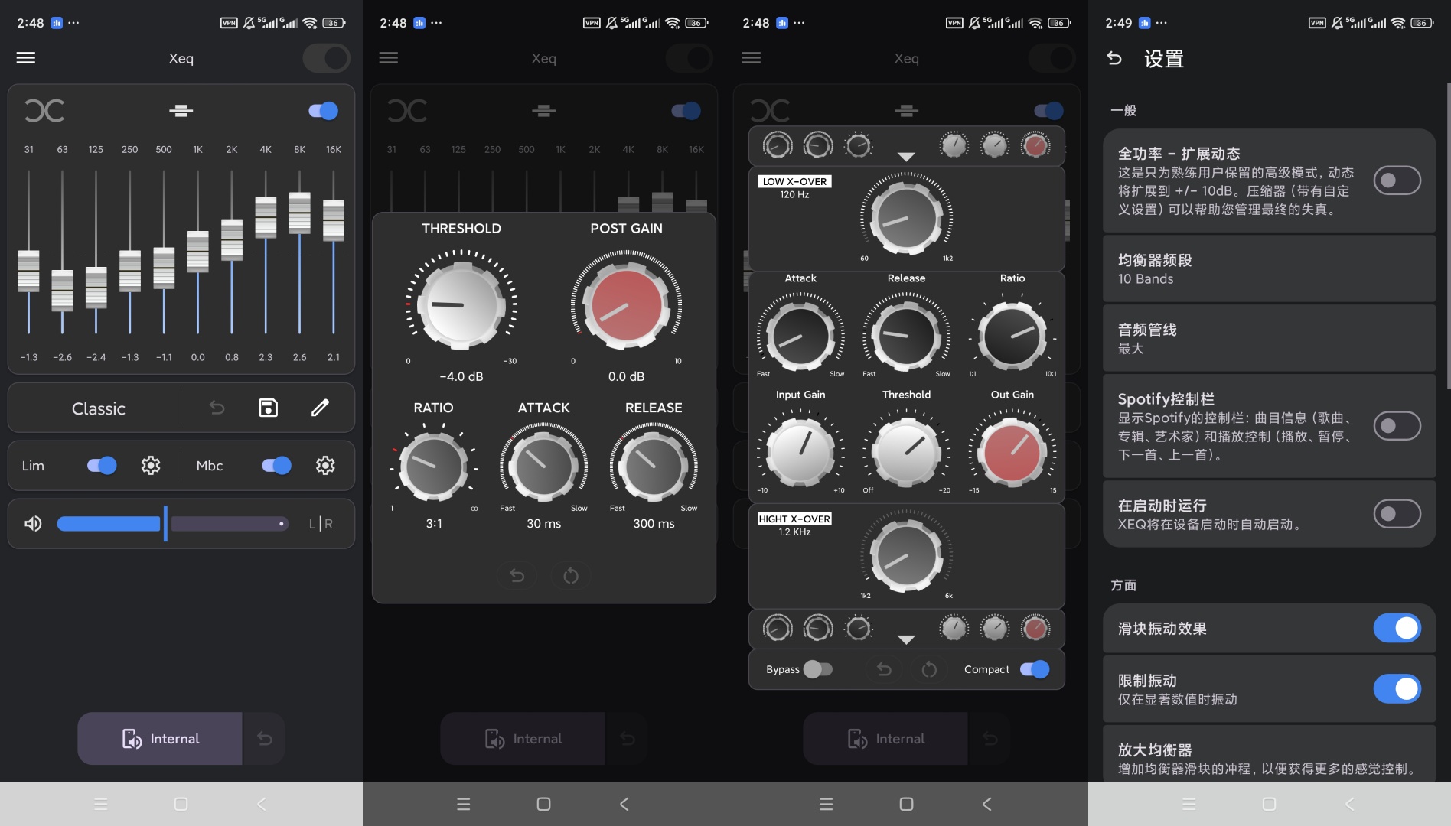Click the red POST GAIN knob

(x=626, y=306)
